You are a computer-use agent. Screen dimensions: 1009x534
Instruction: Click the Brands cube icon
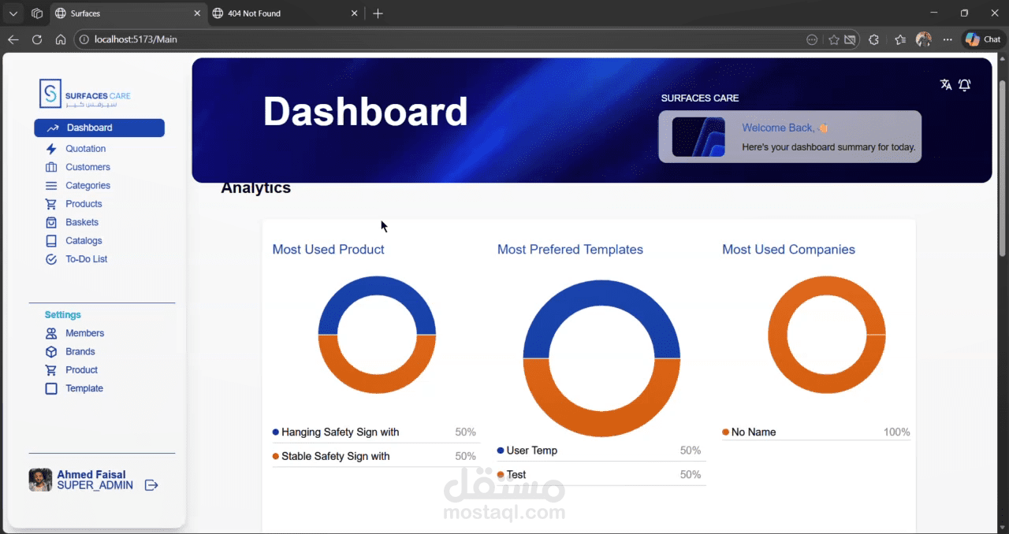click(51, 352)
